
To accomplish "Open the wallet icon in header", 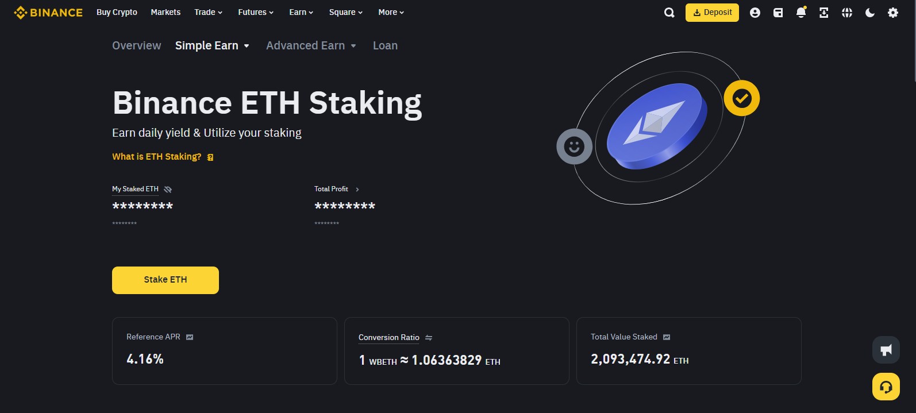I will pyautogui.click(x=778, y=13).
